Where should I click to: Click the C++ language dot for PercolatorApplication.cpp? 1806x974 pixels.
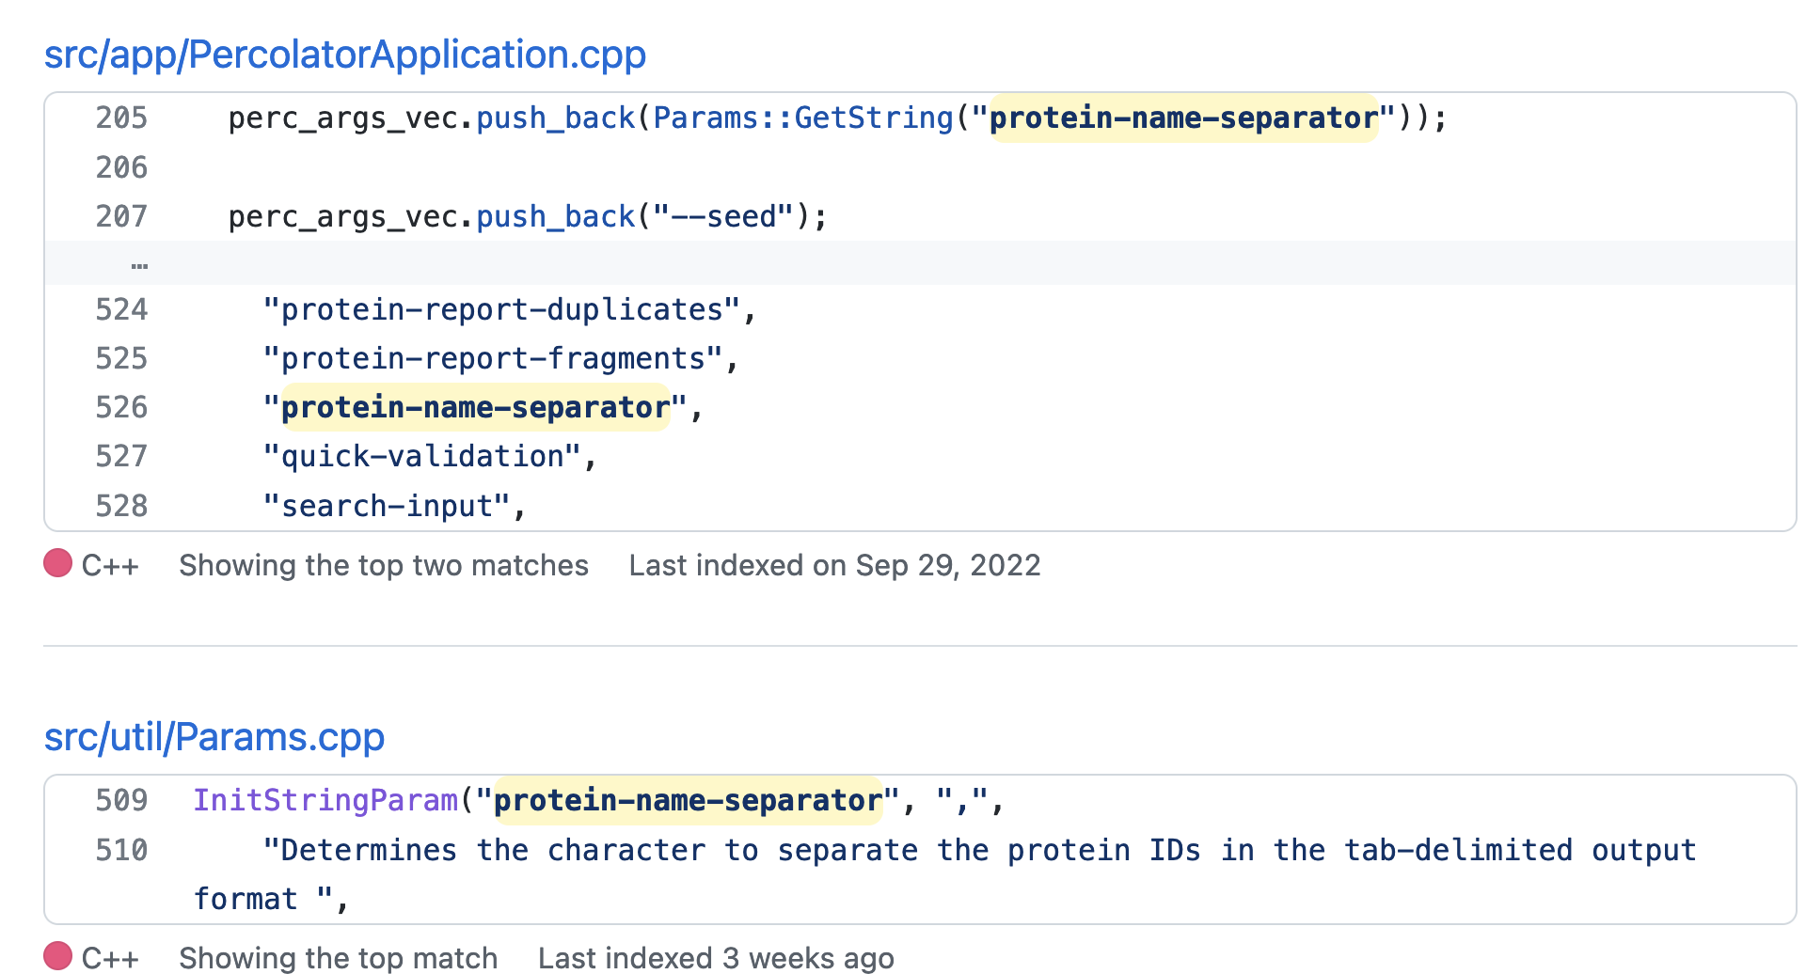(57, 564)
